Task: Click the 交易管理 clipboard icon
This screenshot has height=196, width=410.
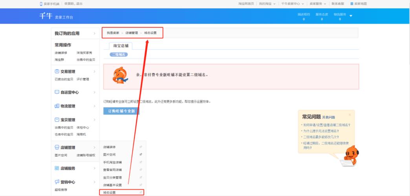Action: (x=57, y=71)
